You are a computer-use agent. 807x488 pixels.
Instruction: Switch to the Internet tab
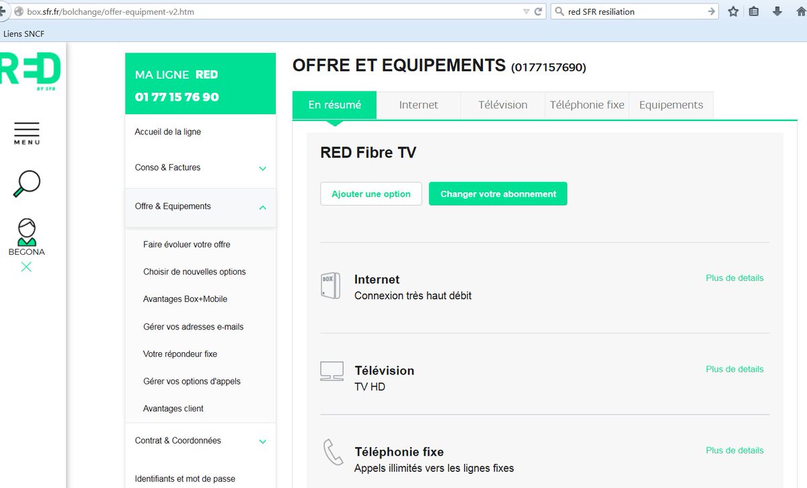coord(418,105)
